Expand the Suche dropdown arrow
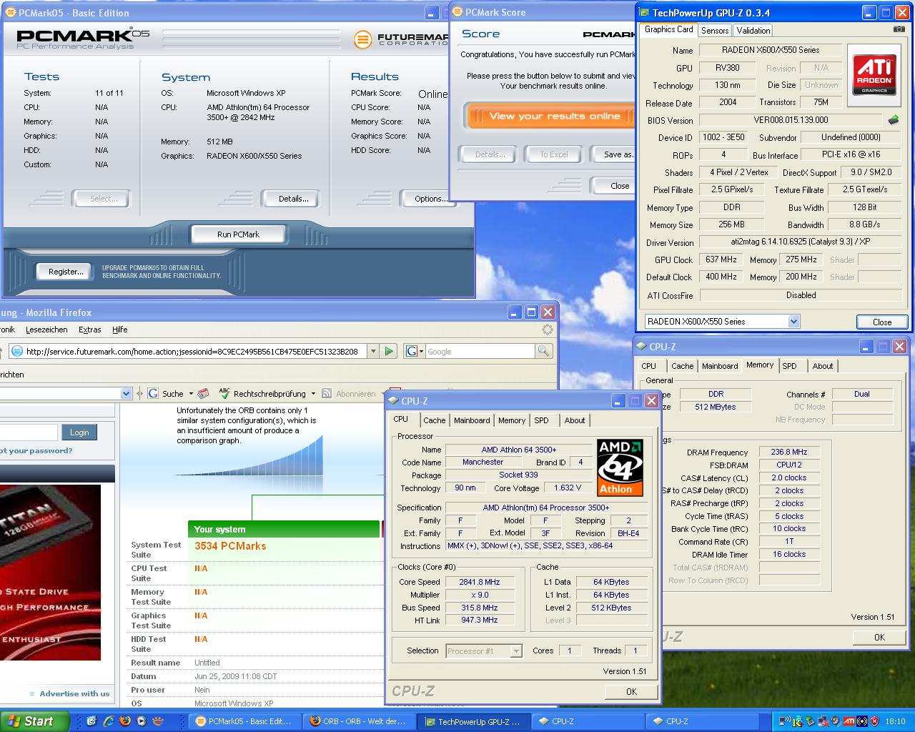 click(x=191, y=394)
